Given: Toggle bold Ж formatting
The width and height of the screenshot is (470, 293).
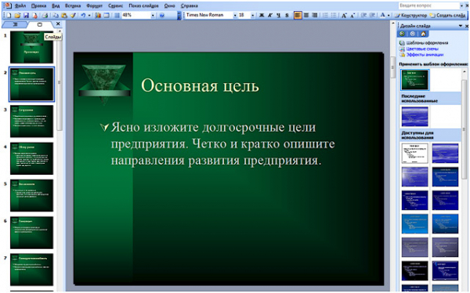Looking at the screenshot, I should [262, 16].
